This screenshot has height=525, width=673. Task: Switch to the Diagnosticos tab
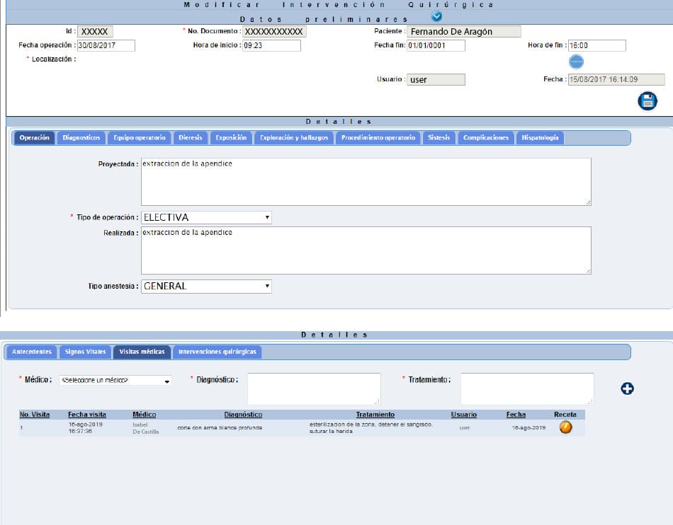point(81,138)
